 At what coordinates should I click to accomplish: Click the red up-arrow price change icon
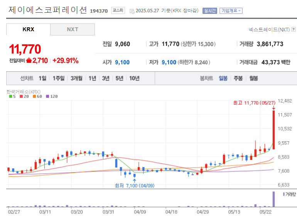(x=29, y=60)
